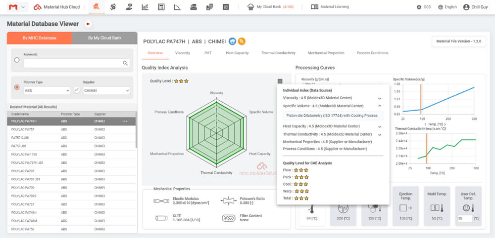Expand the Viscosity index data source

[380, 98]
